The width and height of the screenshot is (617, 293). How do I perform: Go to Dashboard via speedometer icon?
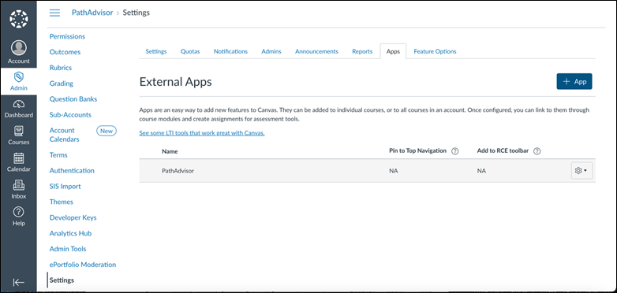18,104
